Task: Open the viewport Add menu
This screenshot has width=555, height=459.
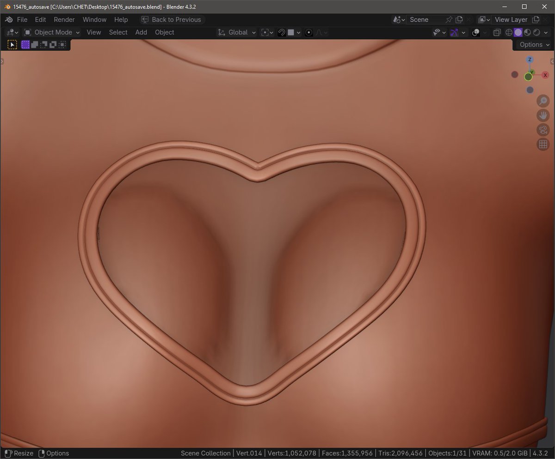Action: tap(141, 32)
